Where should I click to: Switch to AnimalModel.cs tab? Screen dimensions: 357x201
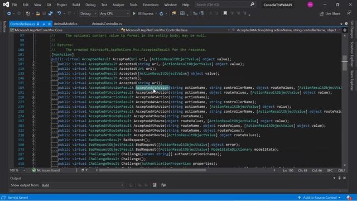click(66, 23)
